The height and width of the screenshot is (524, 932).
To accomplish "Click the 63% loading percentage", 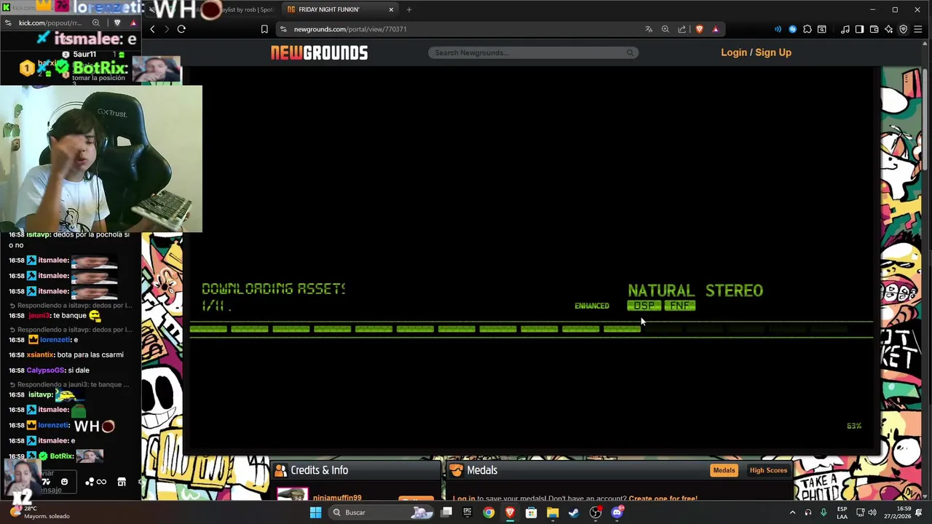I will (854, 426).
